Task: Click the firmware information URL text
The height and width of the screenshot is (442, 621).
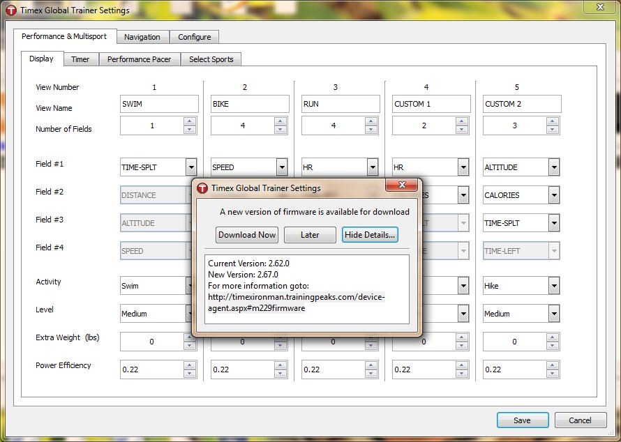Action: (x=297, y=303)
